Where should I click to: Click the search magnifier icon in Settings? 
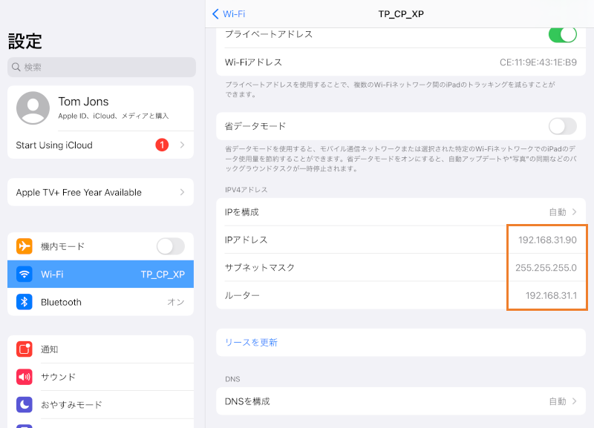click(17, 68)
